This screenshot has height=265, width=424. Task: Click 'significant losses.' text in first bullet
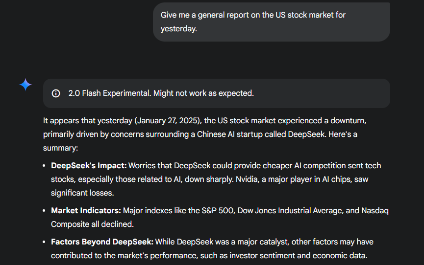click(x=82, y=193)
